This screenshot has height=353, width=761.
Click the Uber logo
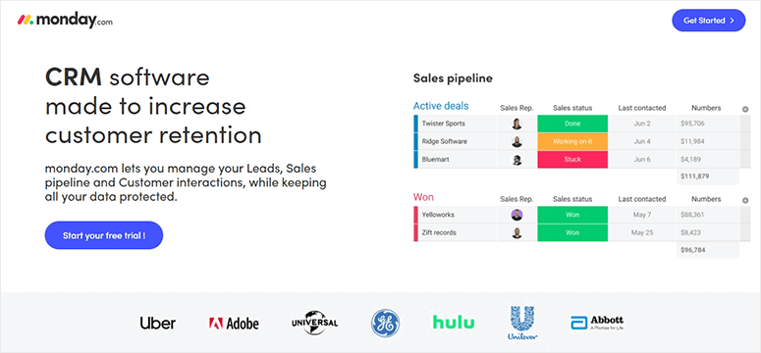coord(158,323)
